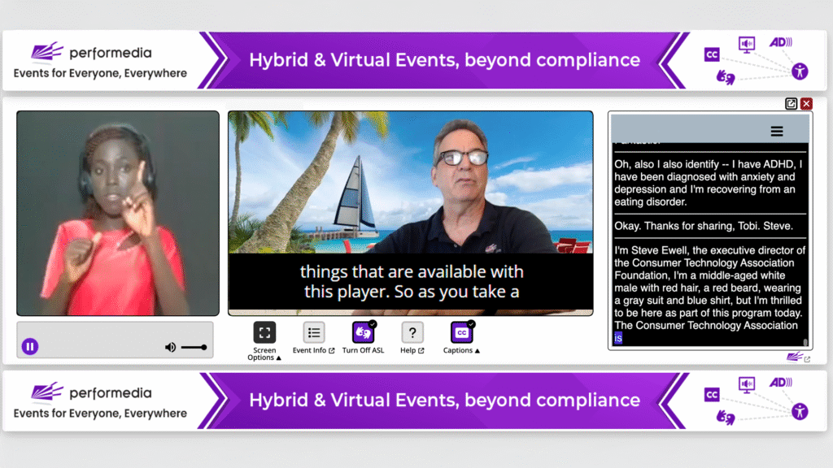The width and height of the screenshot is (833, 468).
Task: Open transcript hamburger menu
Action: (777, 132)
